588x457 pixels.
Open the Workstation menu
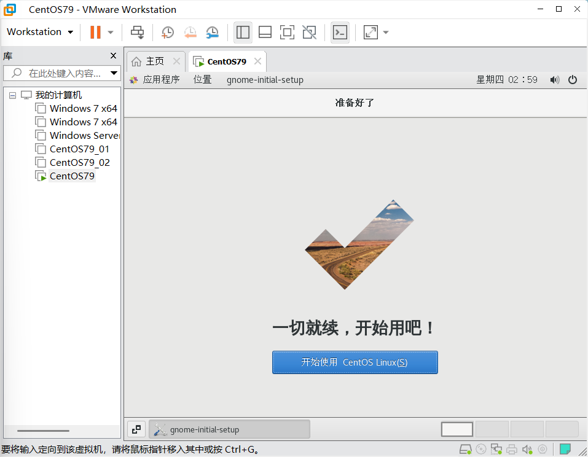click(x=40, y=32)
